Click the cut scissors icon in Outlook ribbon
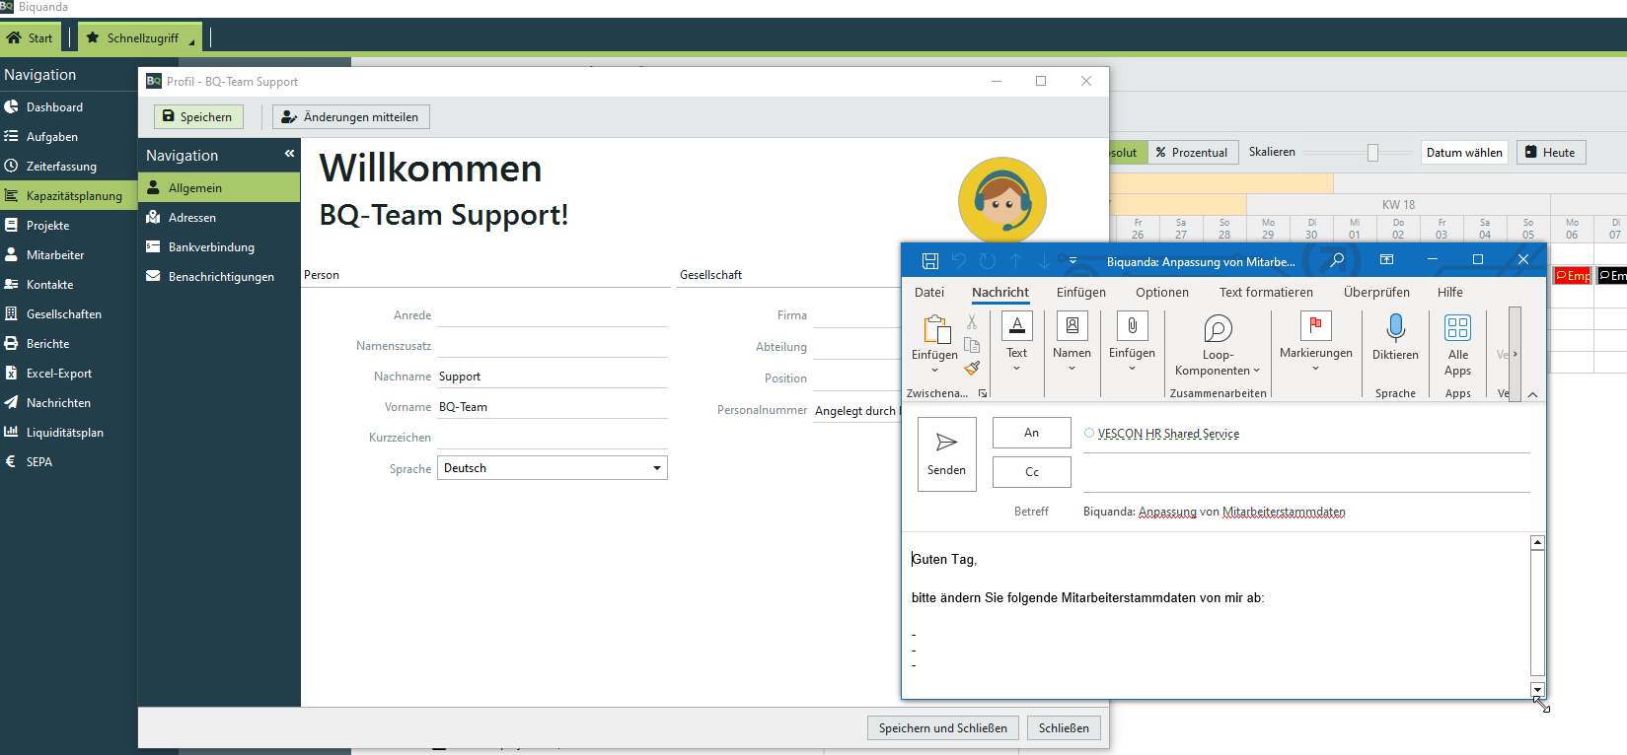 (972, 321)
